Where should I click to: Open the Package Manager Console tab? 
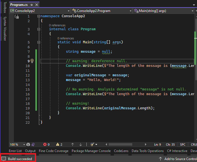(91, 151)
